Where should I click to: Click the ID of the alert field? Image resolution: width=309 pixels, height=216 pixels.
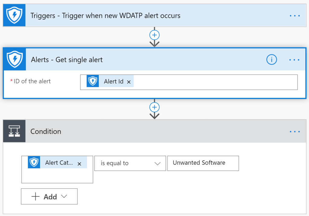point(211,82)
